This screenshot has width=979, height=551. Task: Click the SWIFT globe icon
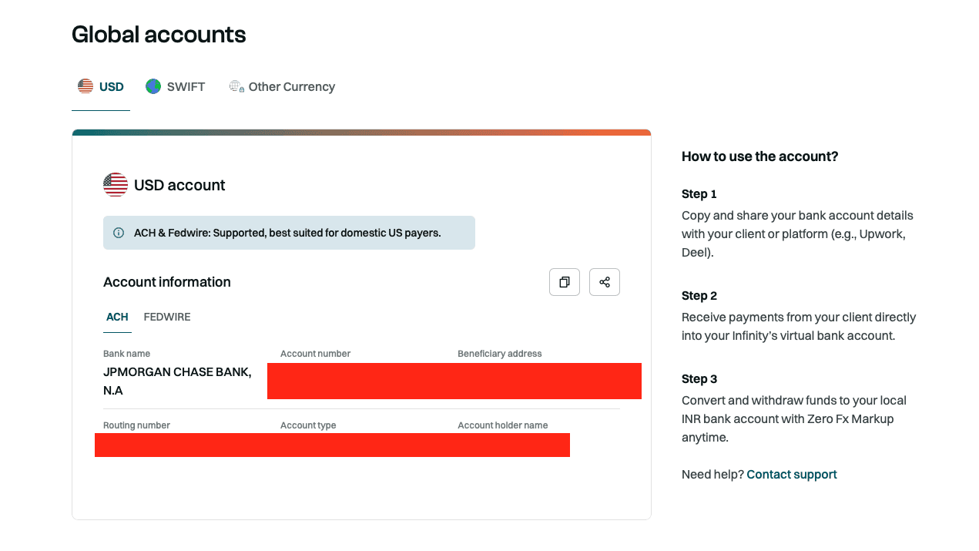pos(153,86)
